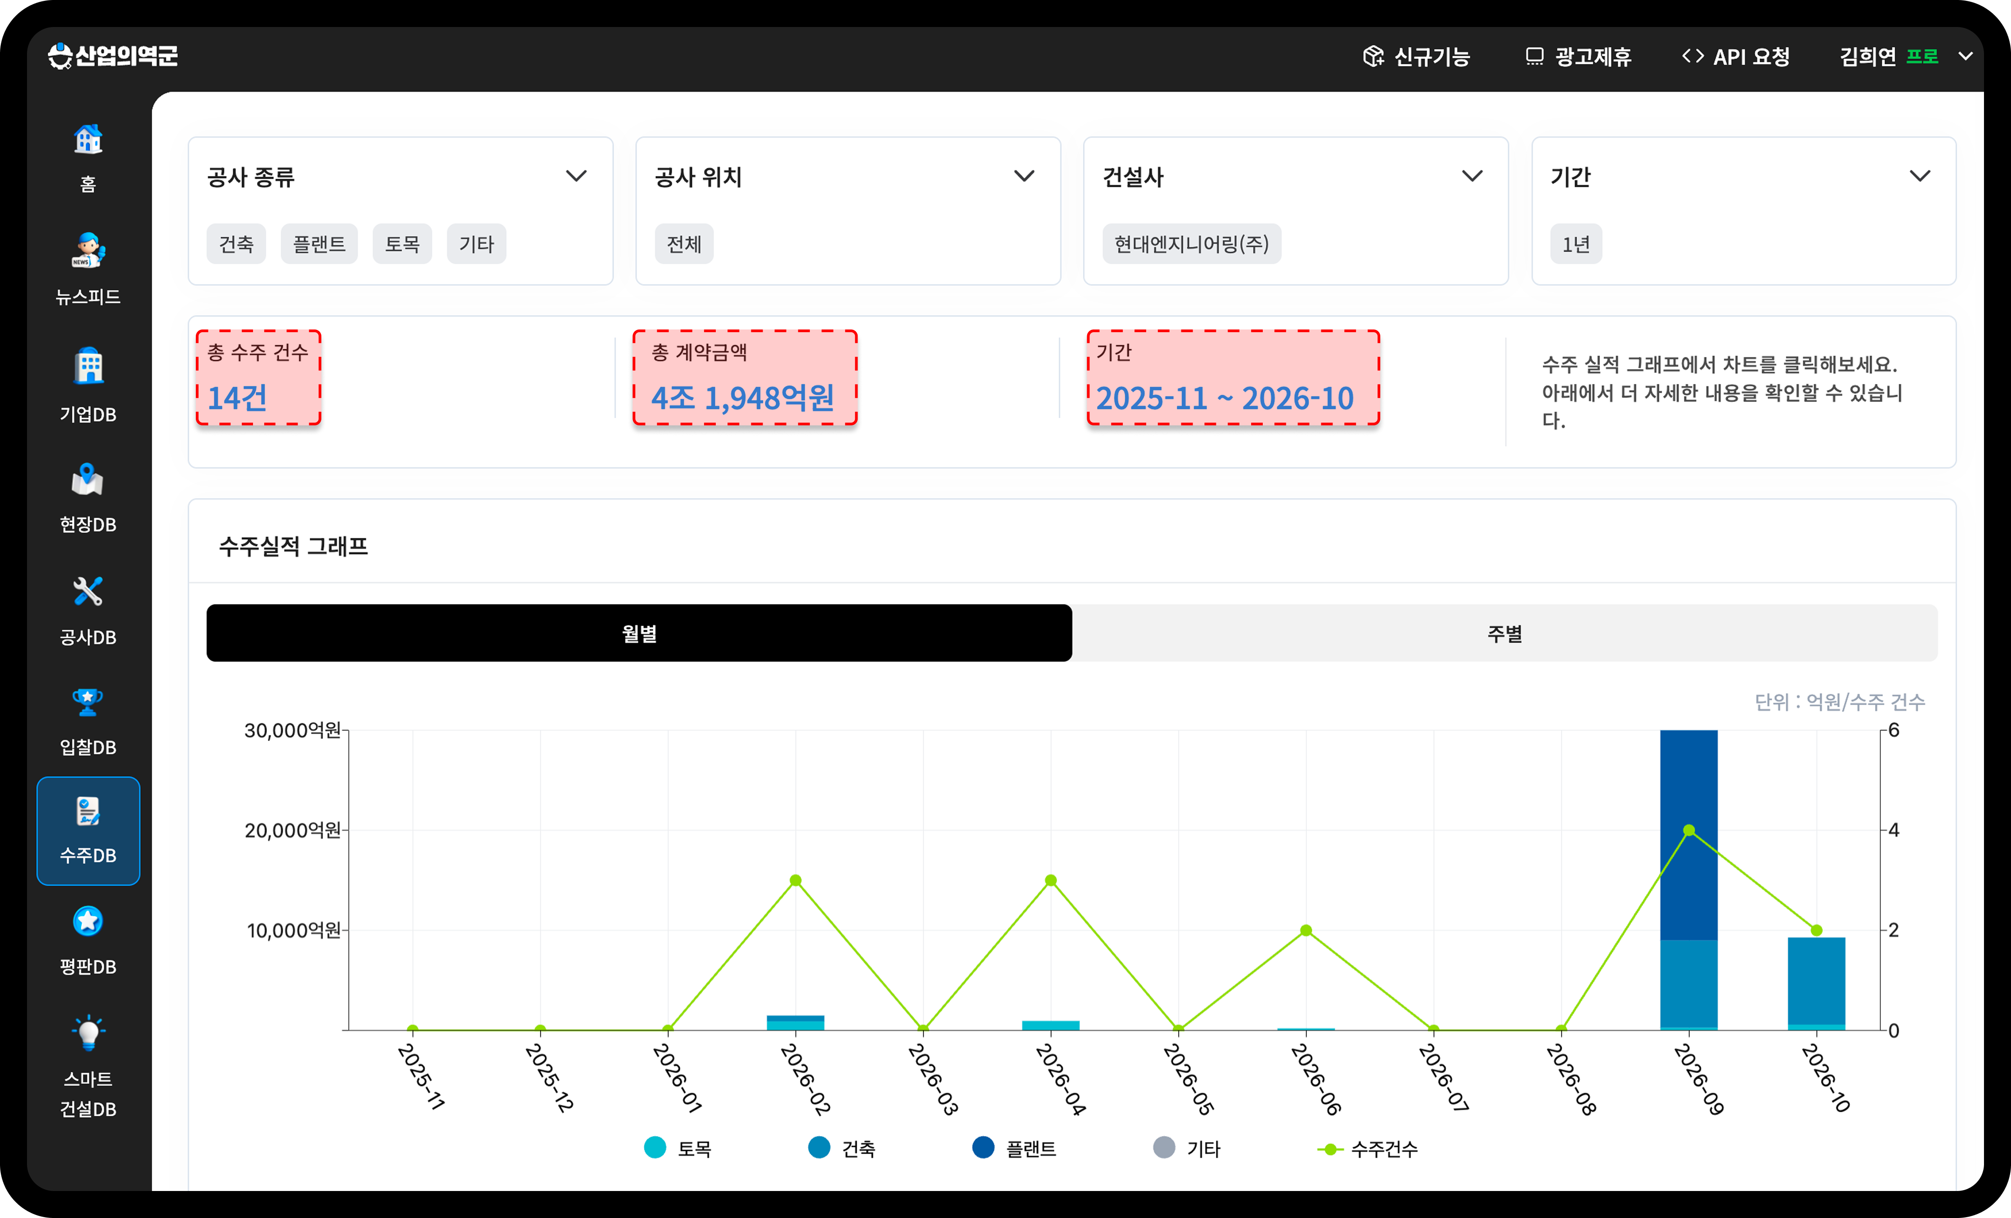Click the 광고제휴 link
Viewport: 2011px width, 1218px height.
[1578, 56]
